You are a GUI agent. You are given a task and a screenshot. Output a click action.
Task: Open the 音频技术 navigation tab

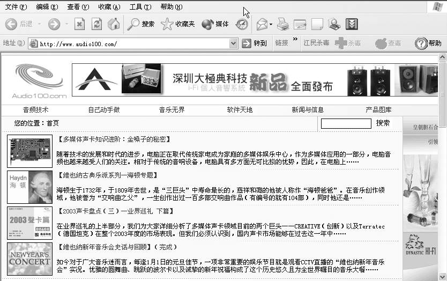point(35,110)
